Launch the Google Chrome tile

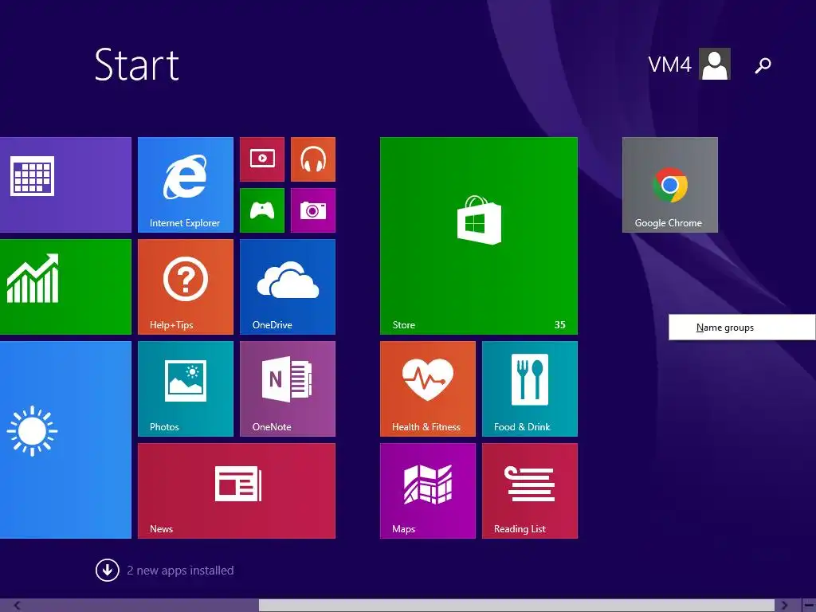(669, 185)
